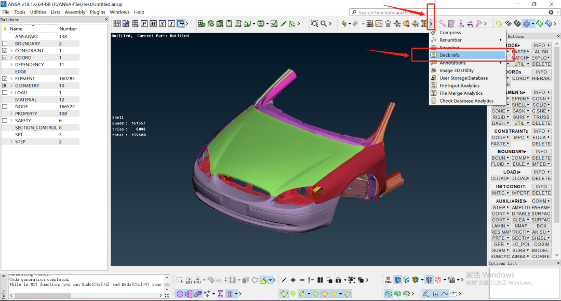Expand the CONSTRAINT tree row
The width and height of the screenshot is (561, 301).
[x=11, y=51]
